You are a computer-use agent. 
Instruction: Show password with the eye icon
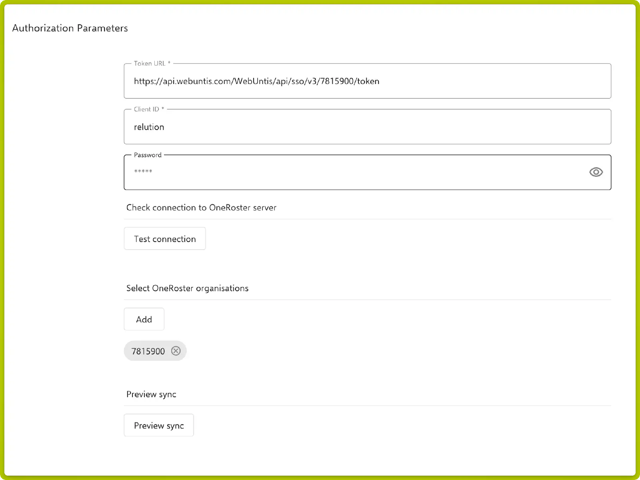click(596, 172)
